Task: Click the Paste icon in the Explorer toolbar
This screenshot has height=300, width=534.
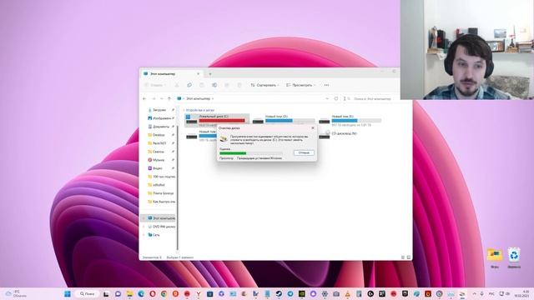Action: tap(202, 85)
